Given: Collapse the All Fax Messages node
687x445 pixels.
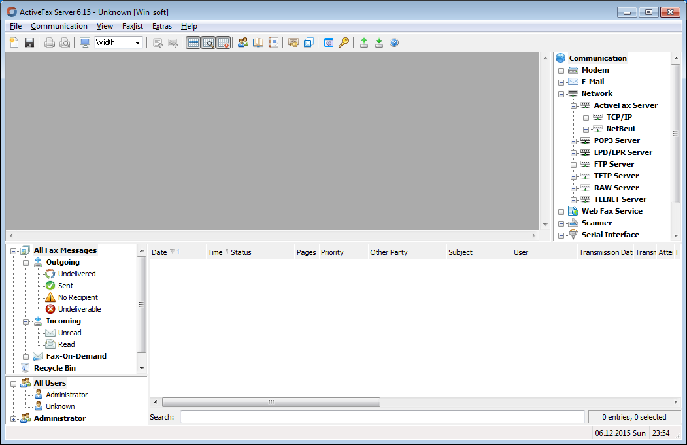Looking at the screenshot, I should (x=13, y=251).
